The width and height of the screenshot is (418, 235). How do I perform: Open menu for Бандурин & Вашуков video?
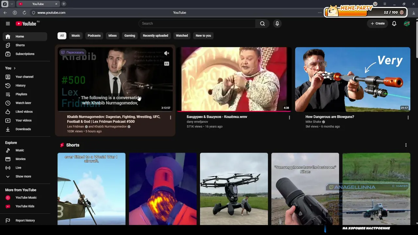(x=289, y=117)
